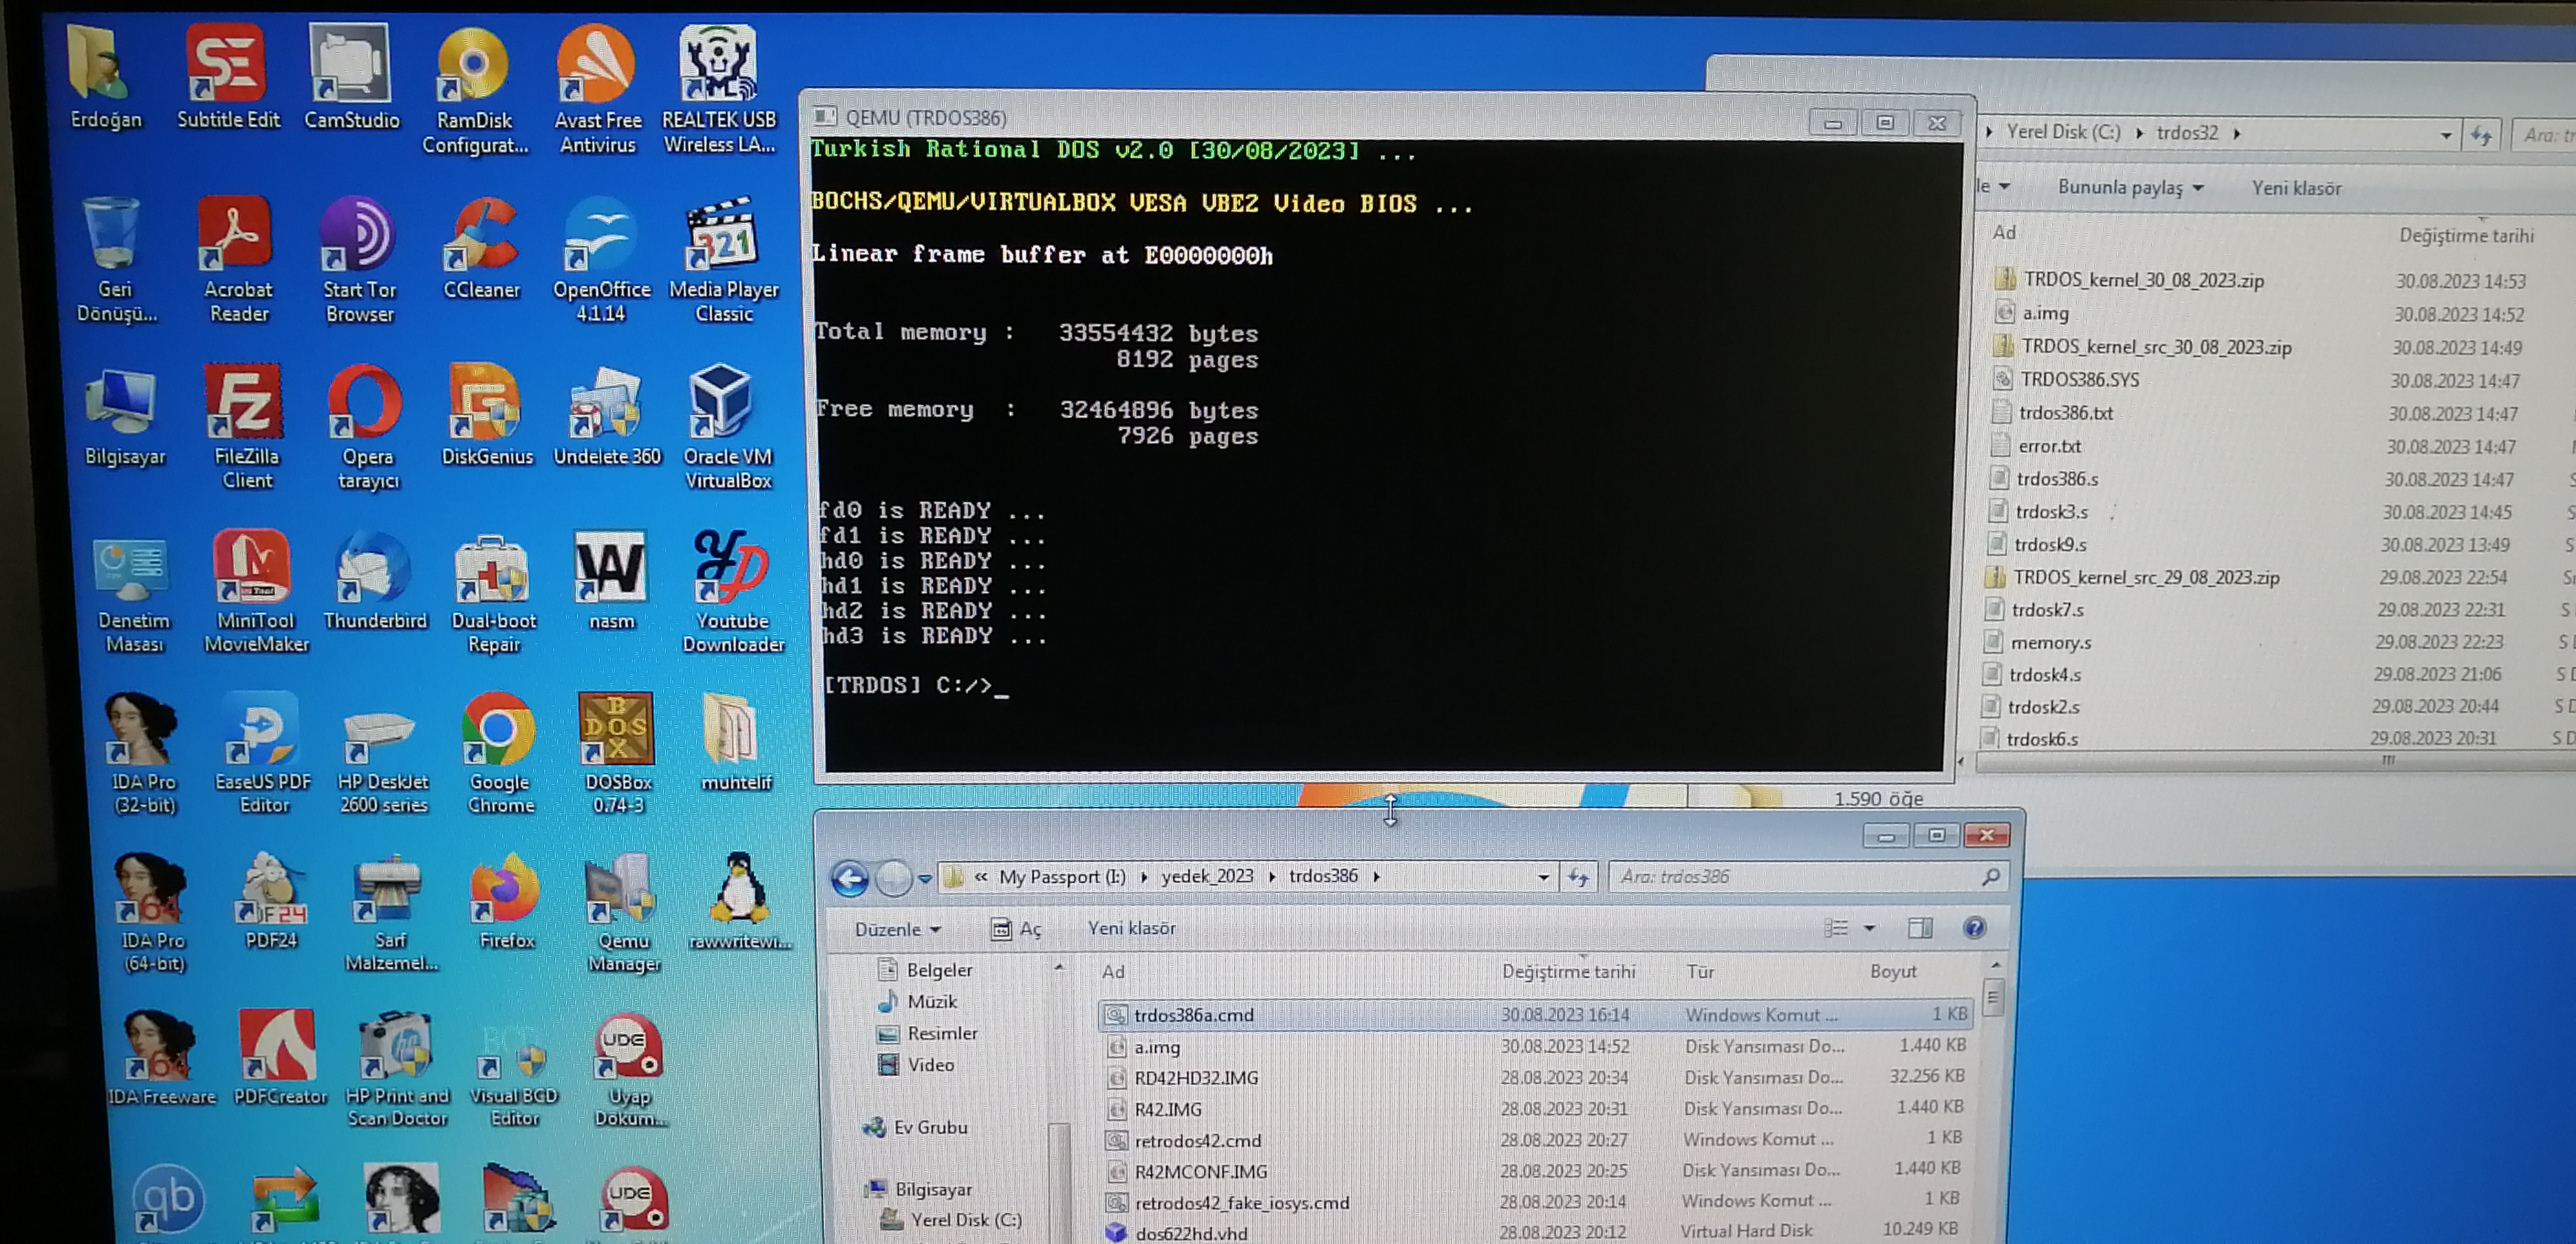Click Yeni klasör in trdos386 window
Screen dimensions: 2576x1244
tap(1131, 928)
